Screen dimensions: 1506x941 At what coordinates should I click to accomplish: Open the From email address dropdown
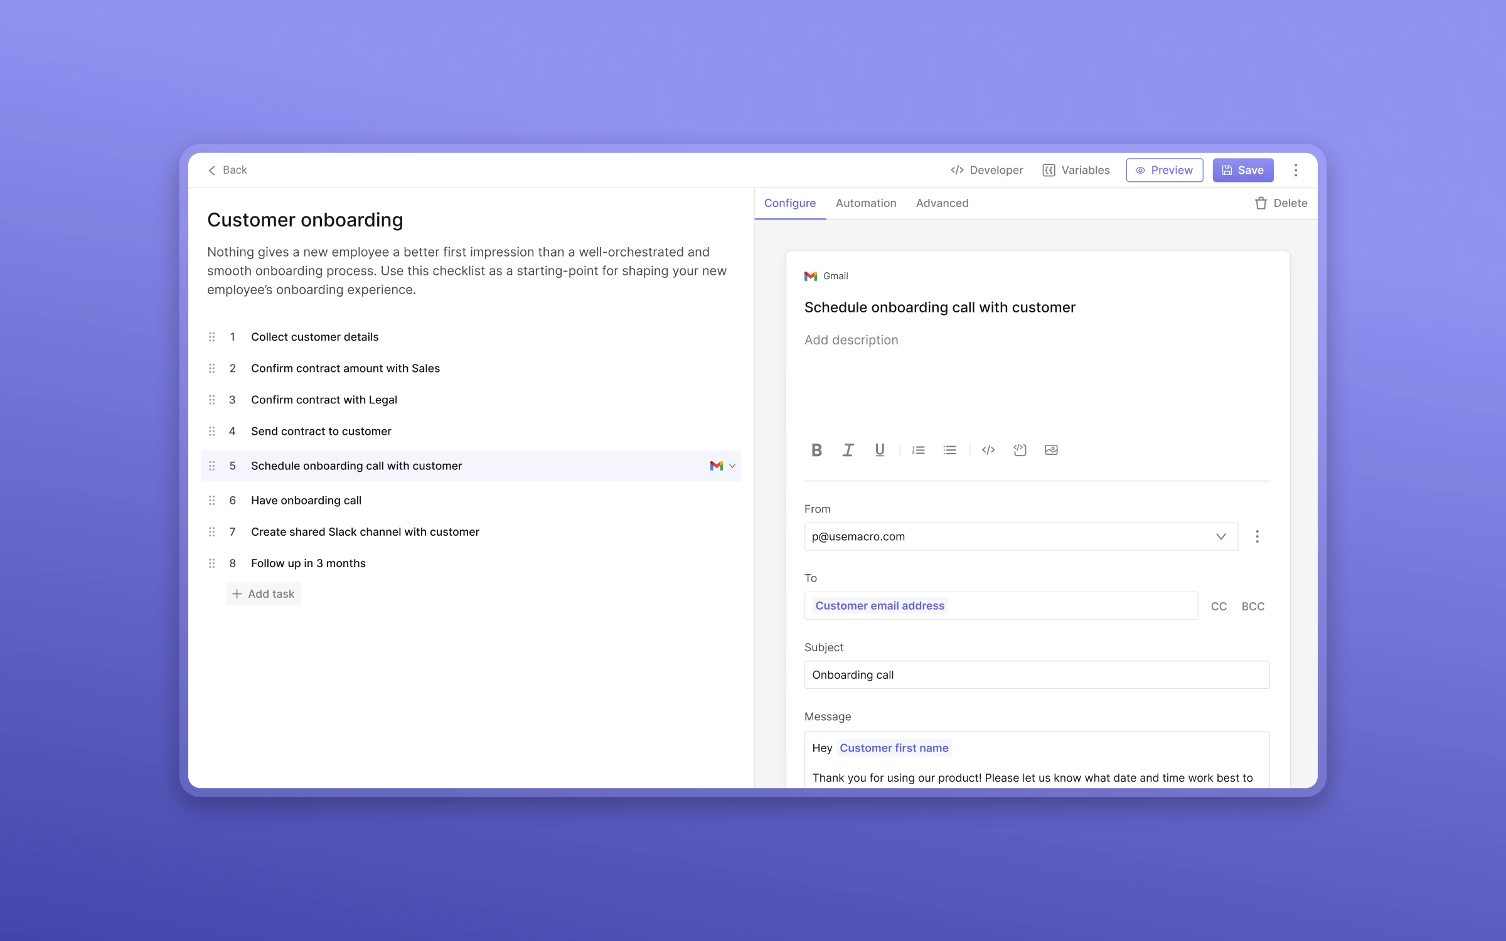(1021, 536)
